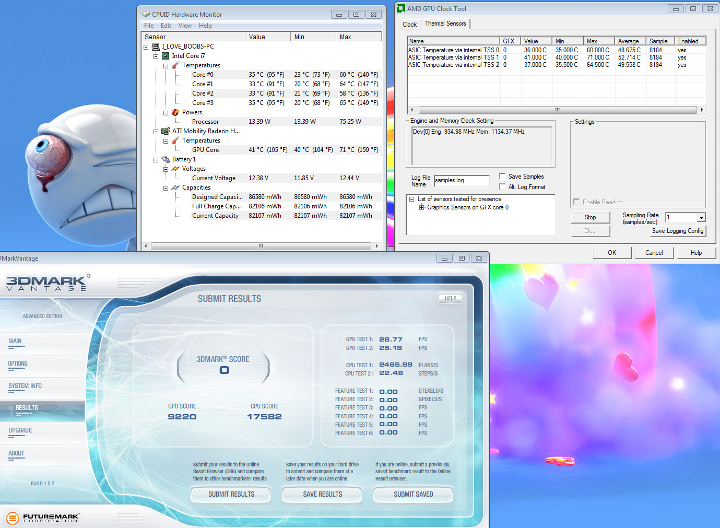The image size is (720, 528).
Task: Expand Graphics Sensors on GFX core 0
Action: click(422, 207)
